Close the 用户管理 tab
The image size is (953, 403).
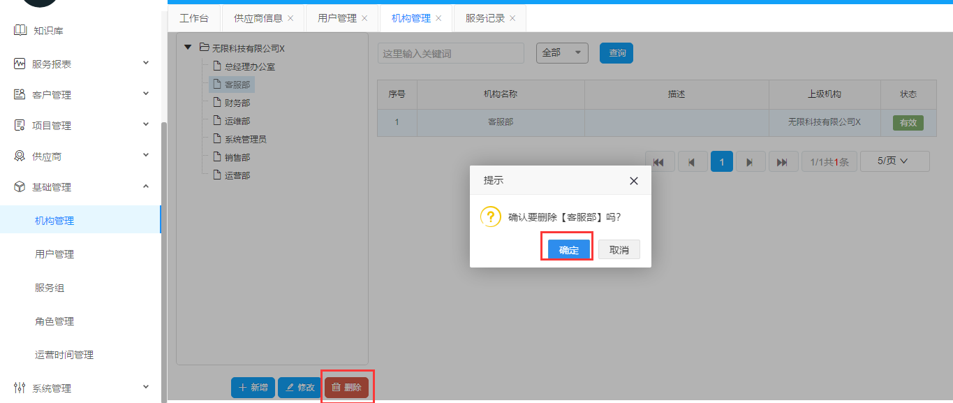point(364,18)
